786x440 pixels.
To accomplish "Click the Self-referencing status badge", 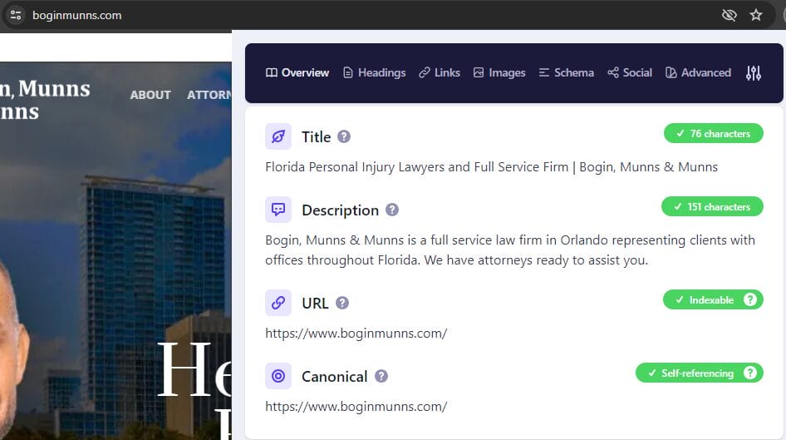I will (x=700, y=373).
